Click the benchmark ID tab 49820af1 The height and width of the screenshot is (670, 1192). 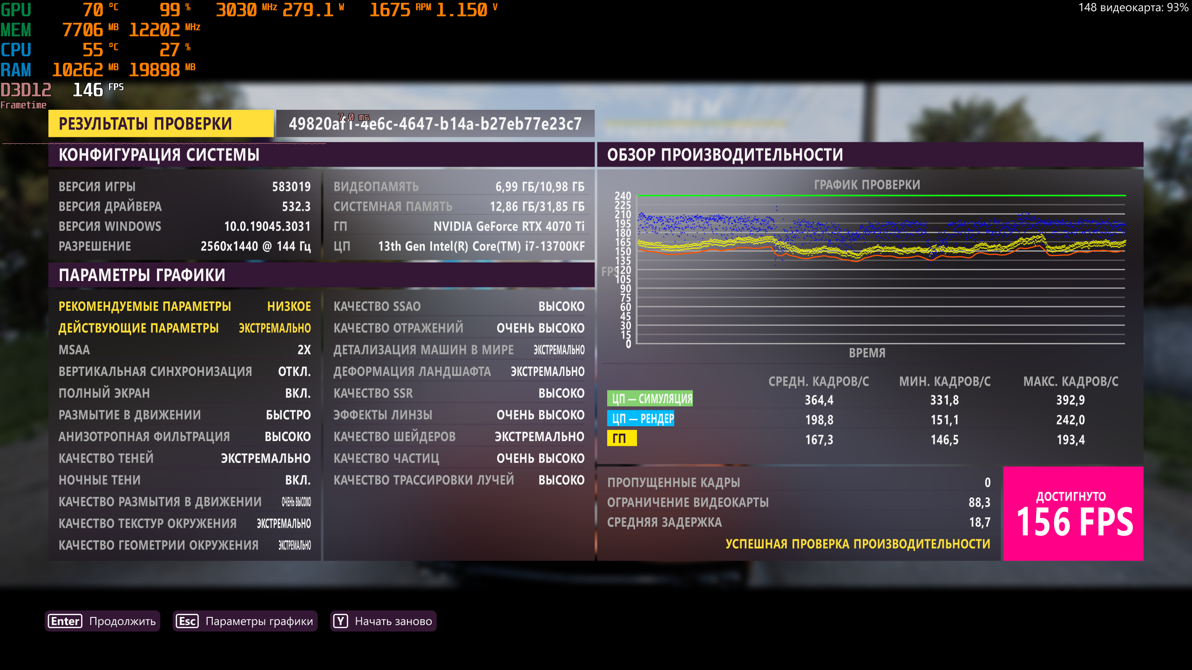[435, 124]
